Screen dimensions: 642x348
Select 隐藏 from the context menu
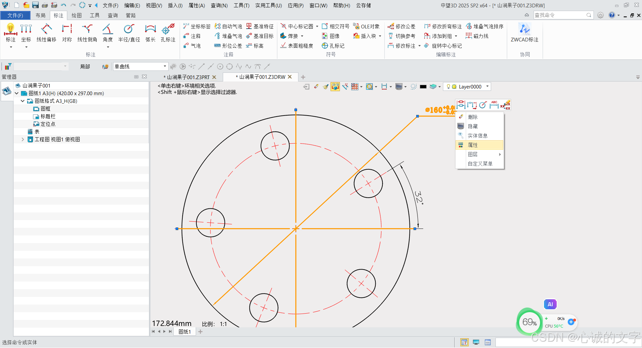pos(479,126)
